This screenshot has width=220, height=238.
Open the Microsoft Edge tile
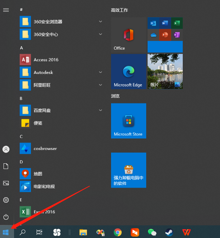click(129, 71)
